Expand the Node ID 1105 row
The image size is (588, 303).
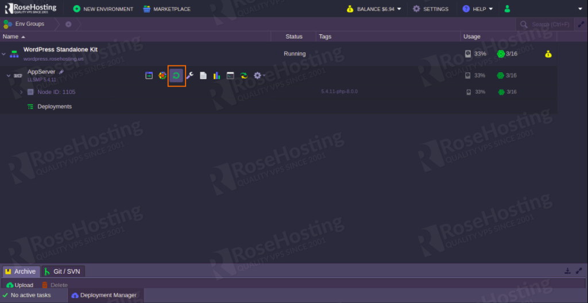pos(21,92)
